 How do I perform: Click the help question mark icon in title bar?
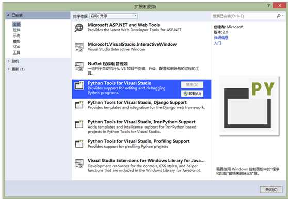coord(268,6)
